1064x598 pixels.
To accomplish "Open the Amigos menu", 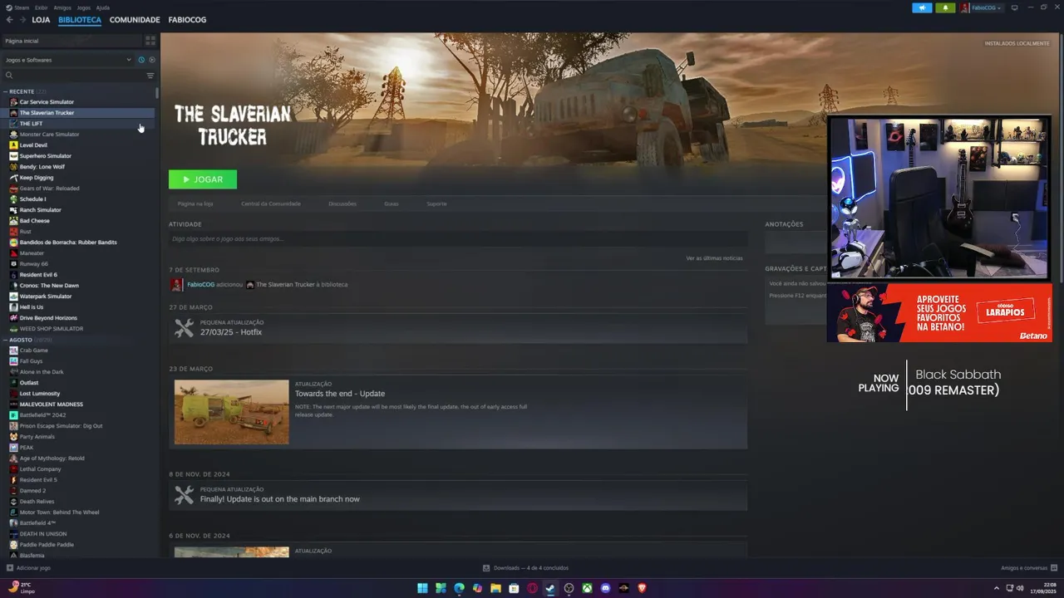I will 62,7.
